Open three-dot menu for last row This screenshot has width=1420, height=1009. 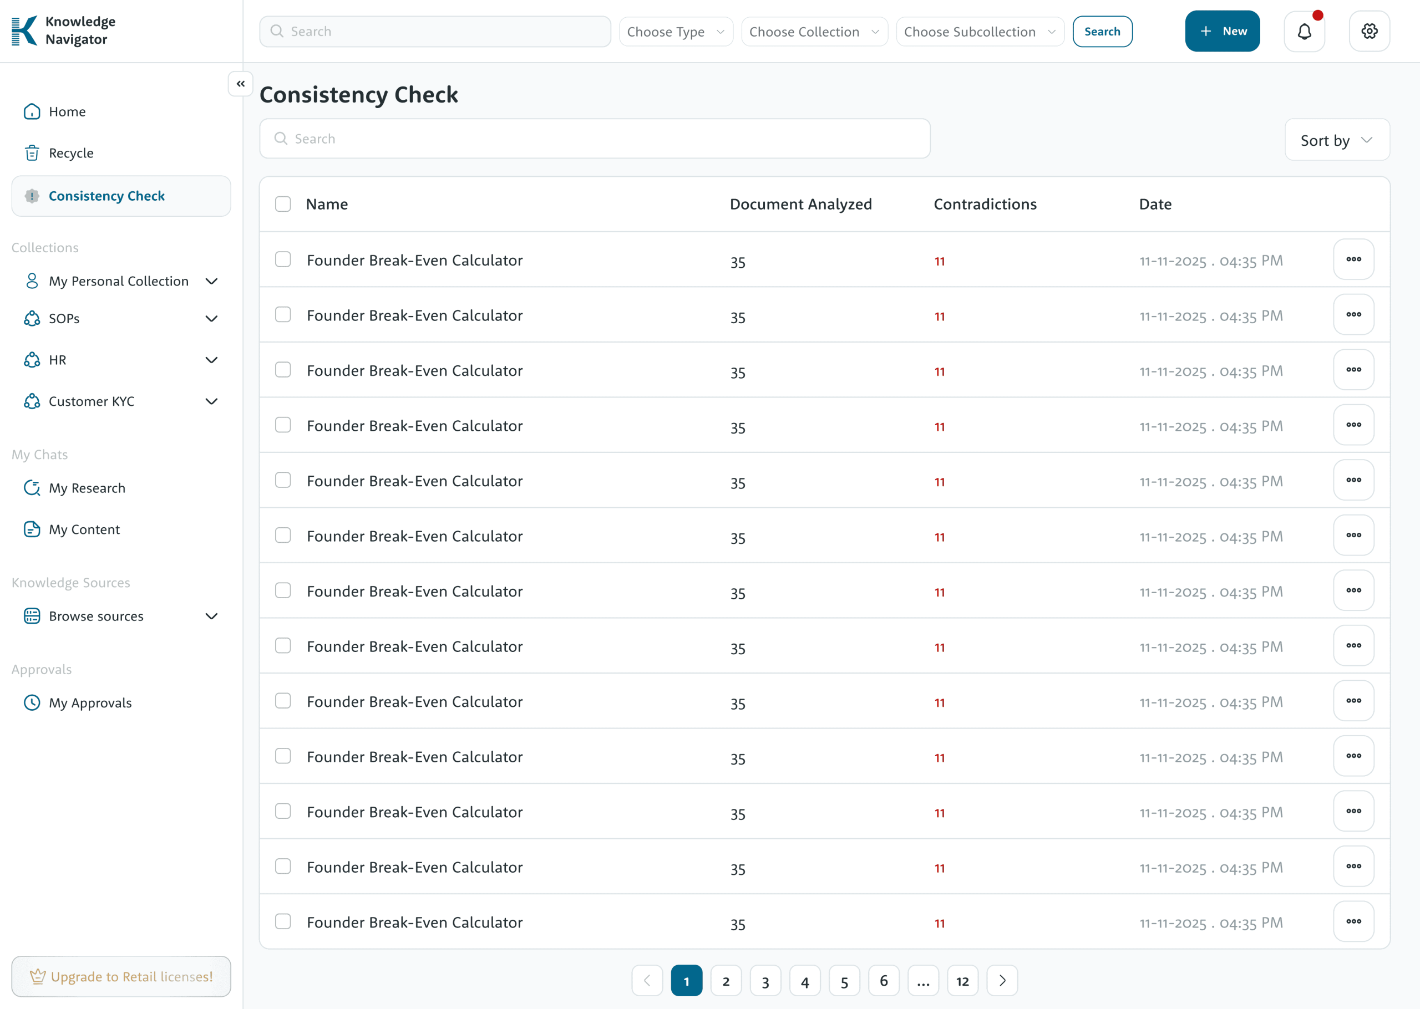click(x=1353, y=921)
